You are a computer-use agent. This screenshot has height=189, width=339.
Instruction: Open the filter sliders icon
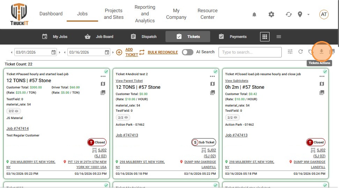coord(290,52)
